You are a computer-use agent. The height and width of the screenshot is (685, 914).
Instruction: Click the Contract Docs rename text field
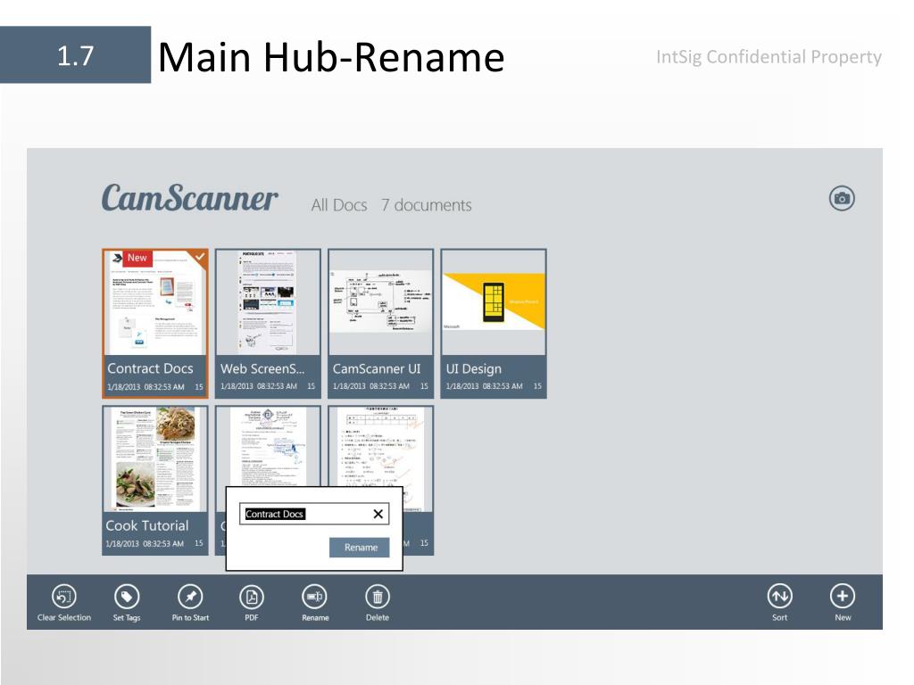[314, 514]
